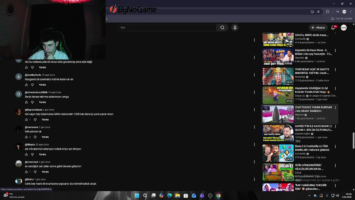Viewport: 355px width, 200px height.
Task: Click the page vertical scrollbar thumb
Action: 353,141
